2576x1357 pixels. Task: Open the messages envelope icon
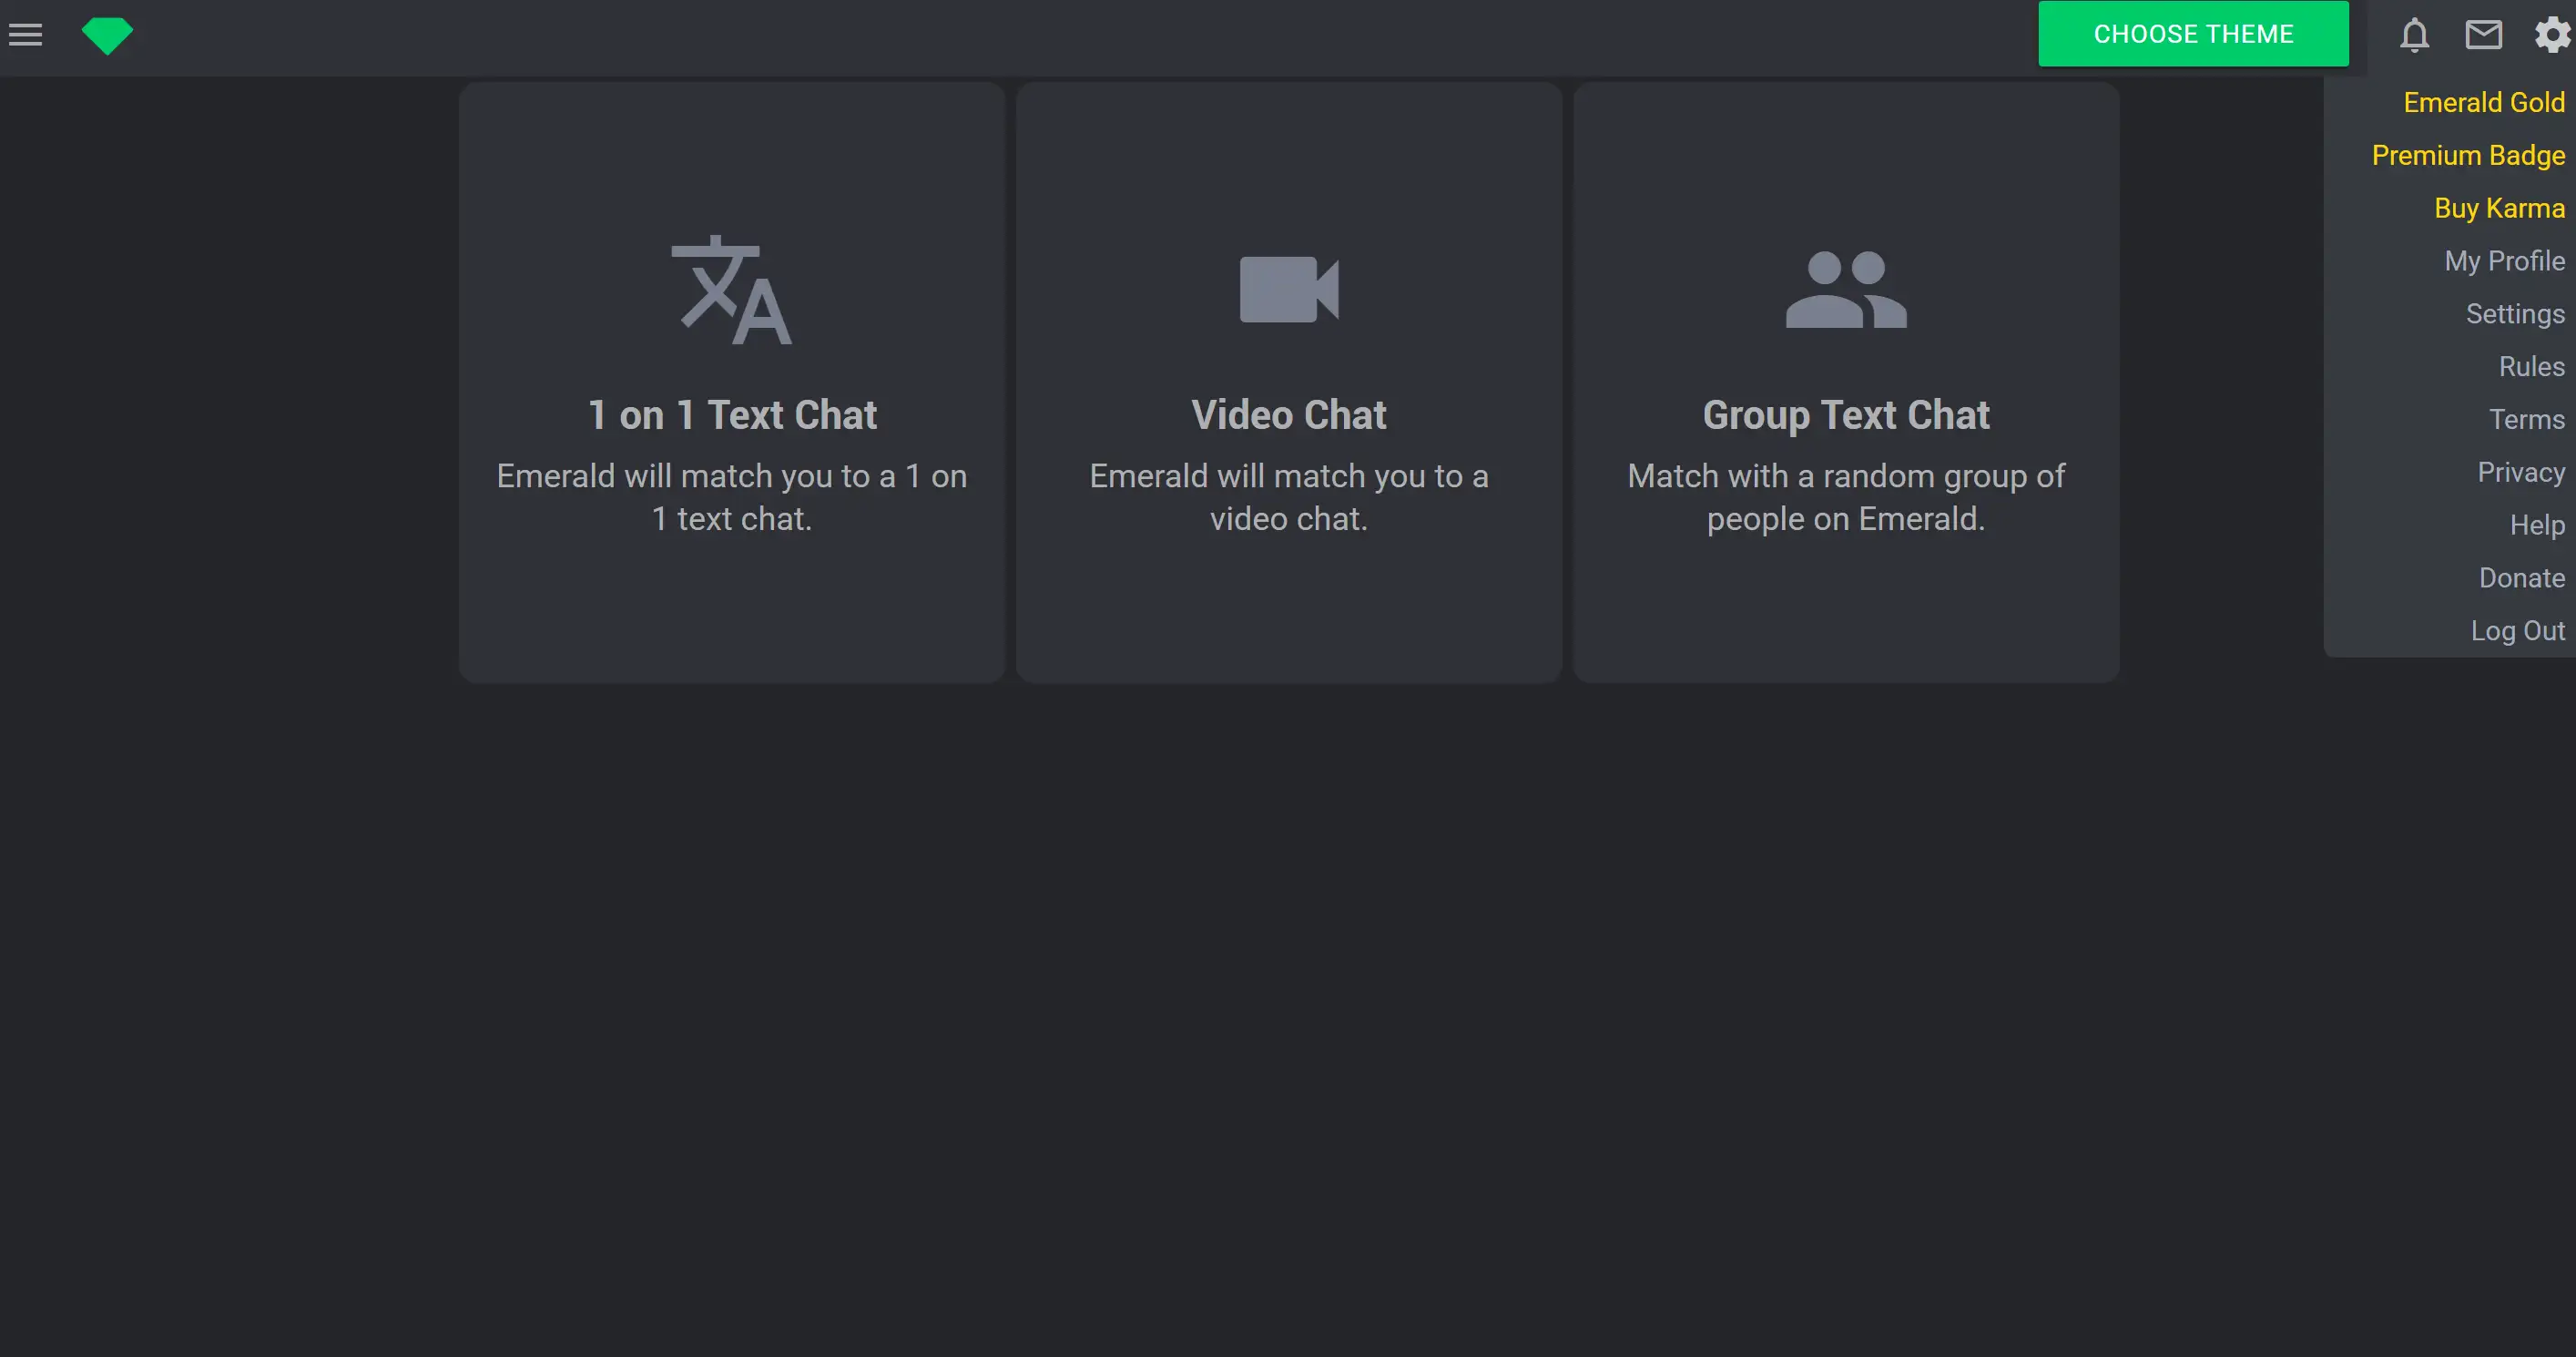click(2483, 35)
